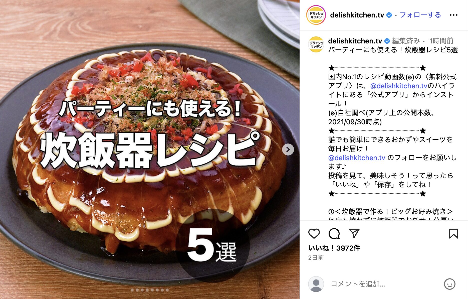Click the 2日前 post date
Image resolution: width=468 pixels, height=299 pixels.
pos(316,258)
